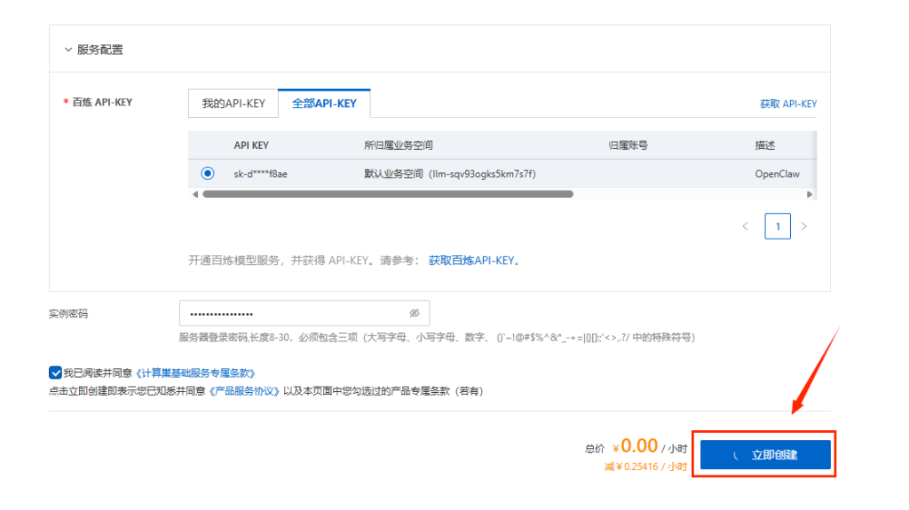Select the radio button for sk-d****f8ae
Image resolution: width=909 pixels, height=510 pixels.
point(208,174)
